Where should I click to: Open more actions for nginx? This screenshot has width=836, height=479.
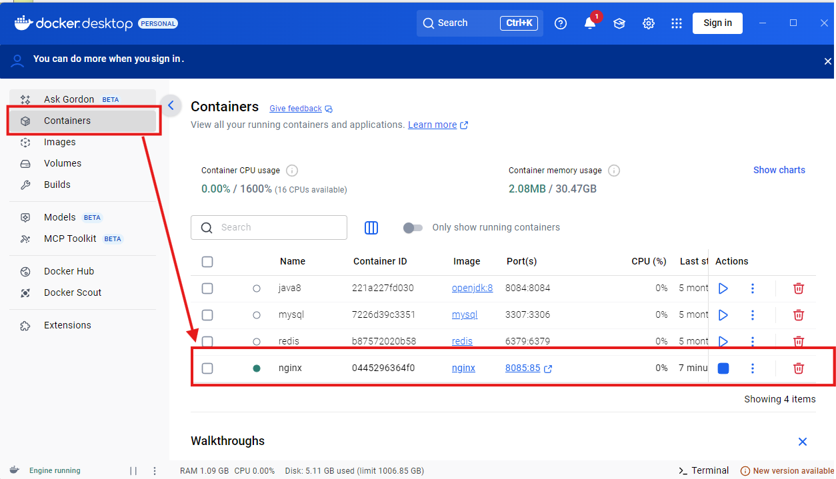[753, 368]
